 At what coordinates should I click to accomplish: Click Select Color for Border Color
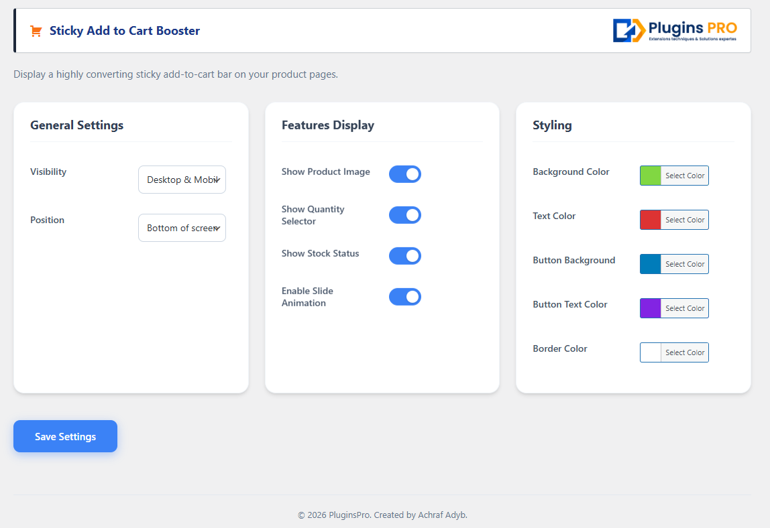pos(685,352)
